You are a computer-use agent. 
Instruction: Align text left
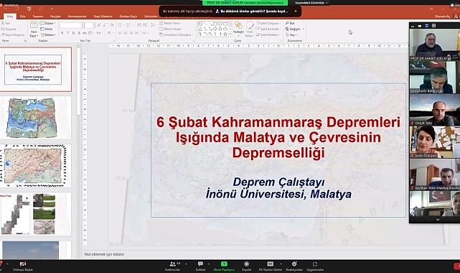click(120, 33)
